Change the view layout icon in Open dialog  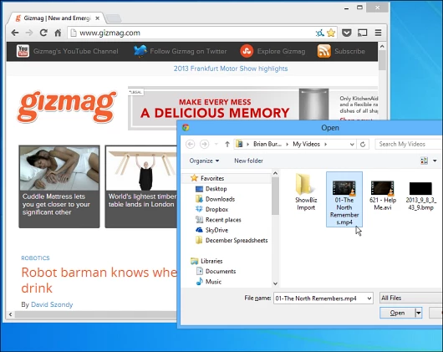(424, 161)
